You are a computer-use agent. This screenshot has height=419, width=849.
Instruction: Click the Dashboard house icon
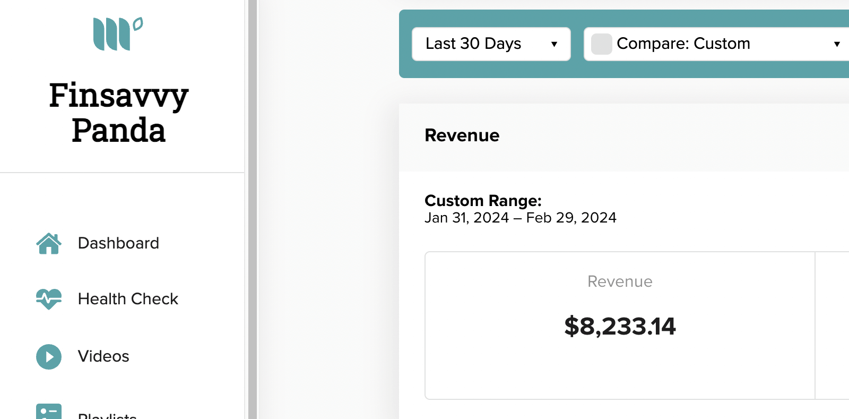[49, 244]
